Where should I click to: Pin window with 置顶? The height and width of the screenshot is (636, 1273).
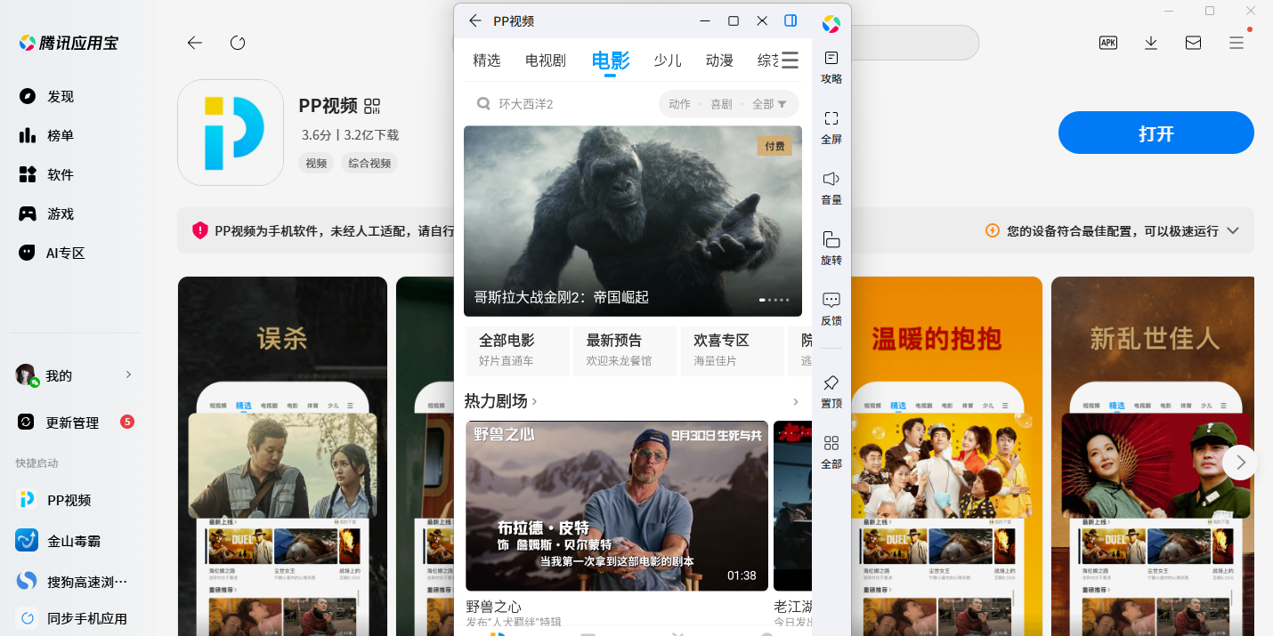pyautogui.click(x=831, y=391)
